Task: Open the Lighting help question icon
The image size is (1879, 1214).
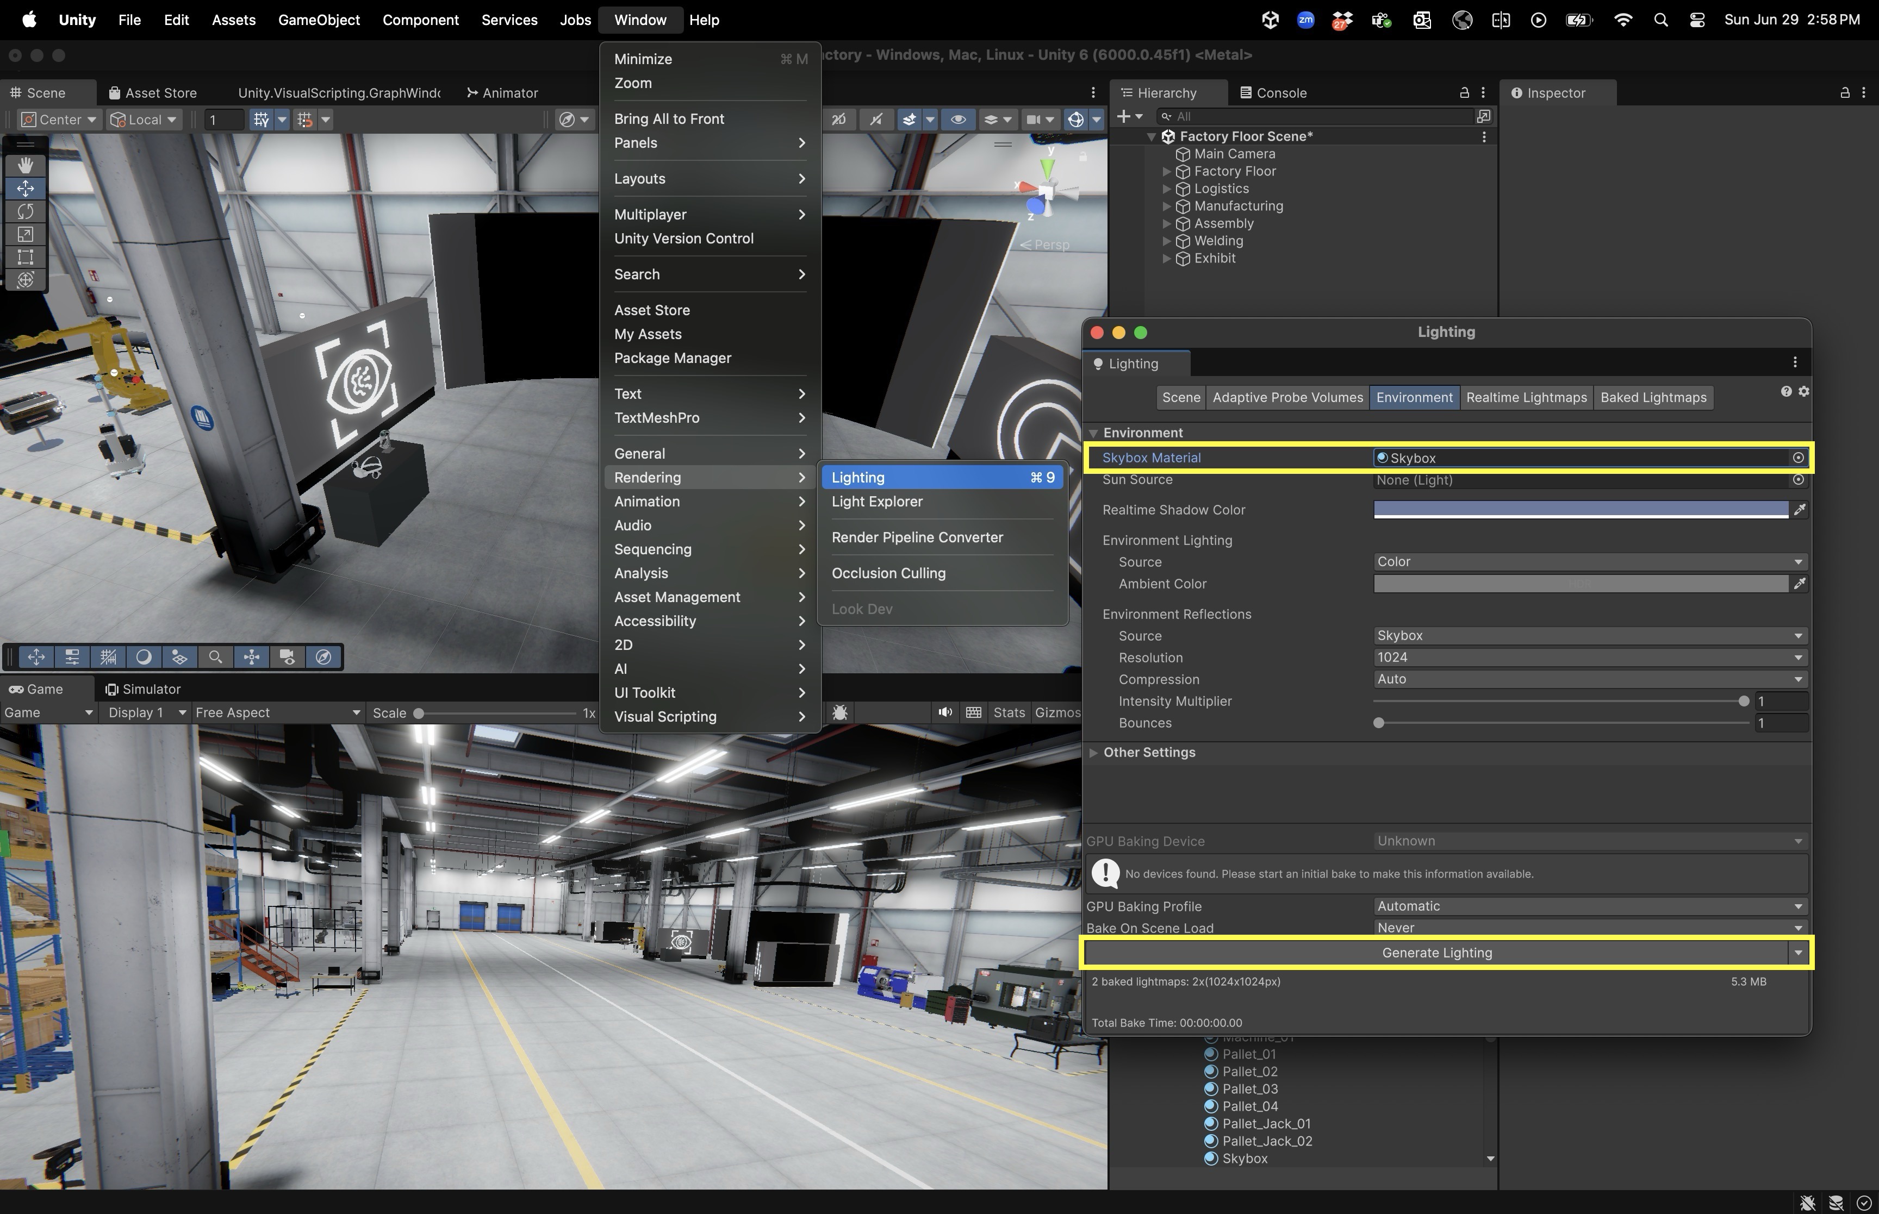Action: pyautogui.click(x=1786, y=392)
